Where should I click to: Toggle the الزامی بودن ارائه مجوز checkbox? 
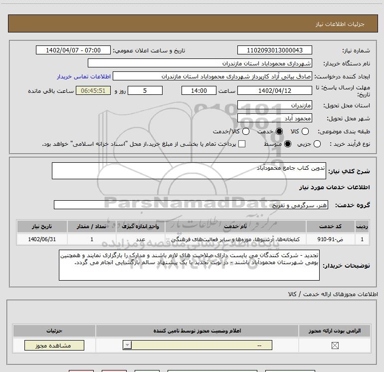click(335, 346)
